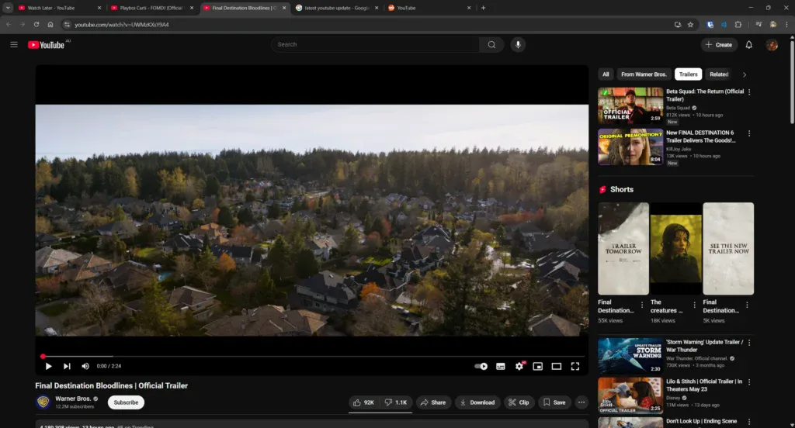Enable miniplayer mode
The width and height of the screenshot is (795, 428).
click(x=537, y=366)
